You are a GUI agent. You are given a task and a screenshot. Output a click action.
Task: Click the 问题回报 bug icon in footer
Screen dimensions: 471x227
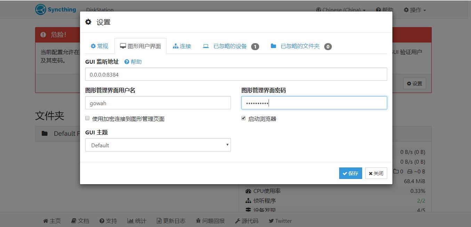tap(198, 221)
